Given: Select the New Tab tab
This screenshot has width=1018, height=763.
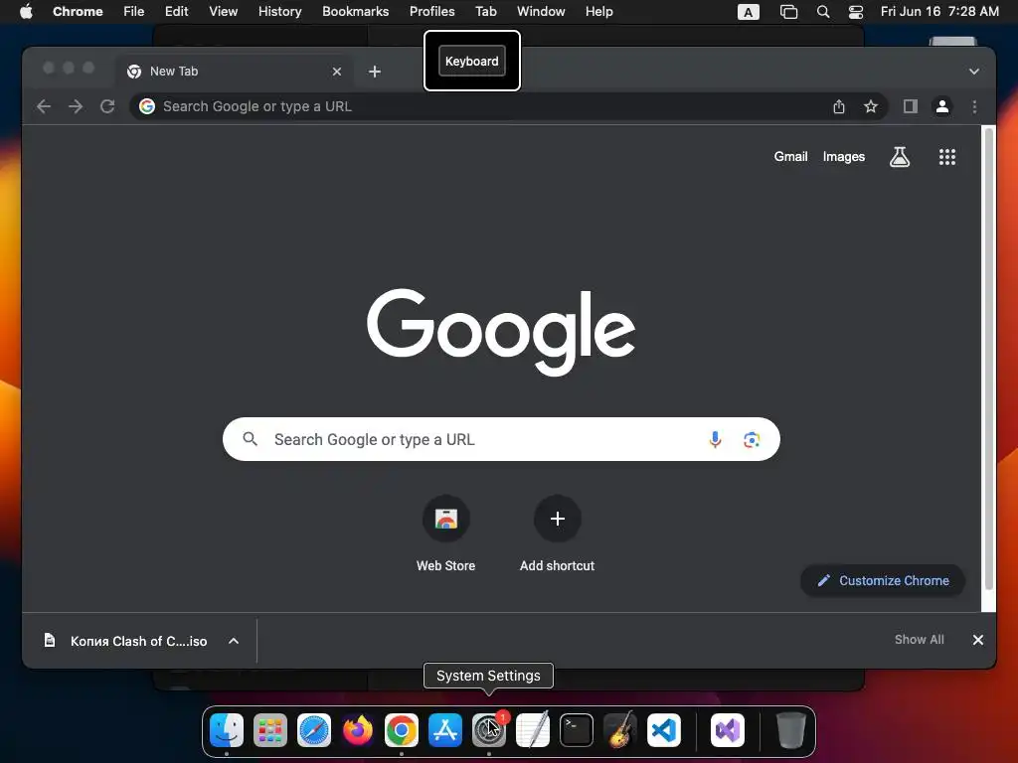Looking at the screenshot, I should [x=235, y=72].
